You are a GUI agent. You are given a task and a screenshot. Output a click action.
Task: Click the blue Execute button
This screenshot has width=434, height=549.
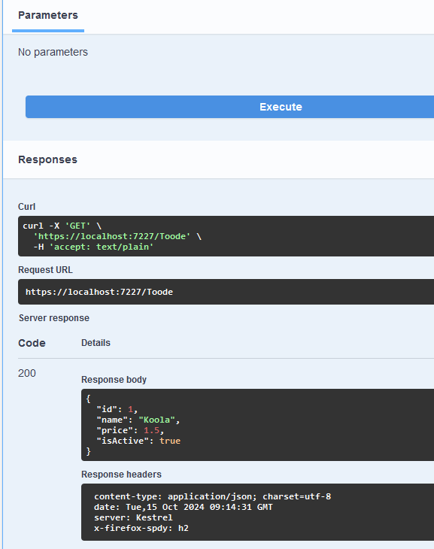pyautogui.click(x=229, y=107)
